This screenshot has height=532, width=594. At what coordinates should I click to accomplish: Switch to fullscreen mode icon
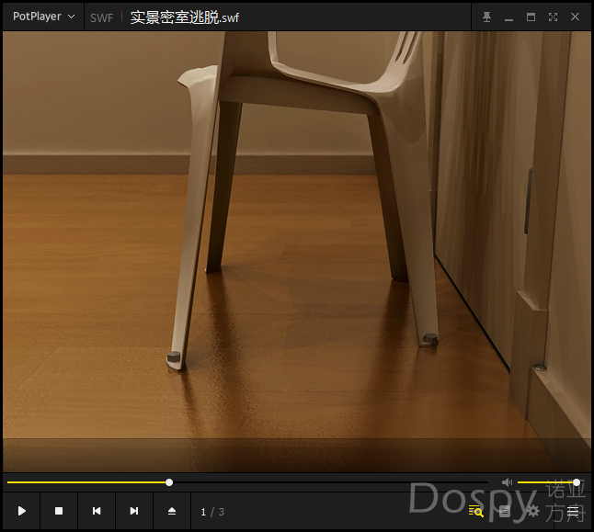pyautogui.click(x=553, y=17)
